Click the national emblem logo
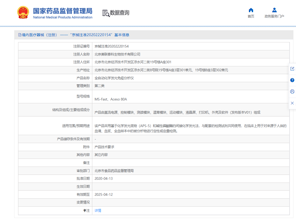 point(23,12)
